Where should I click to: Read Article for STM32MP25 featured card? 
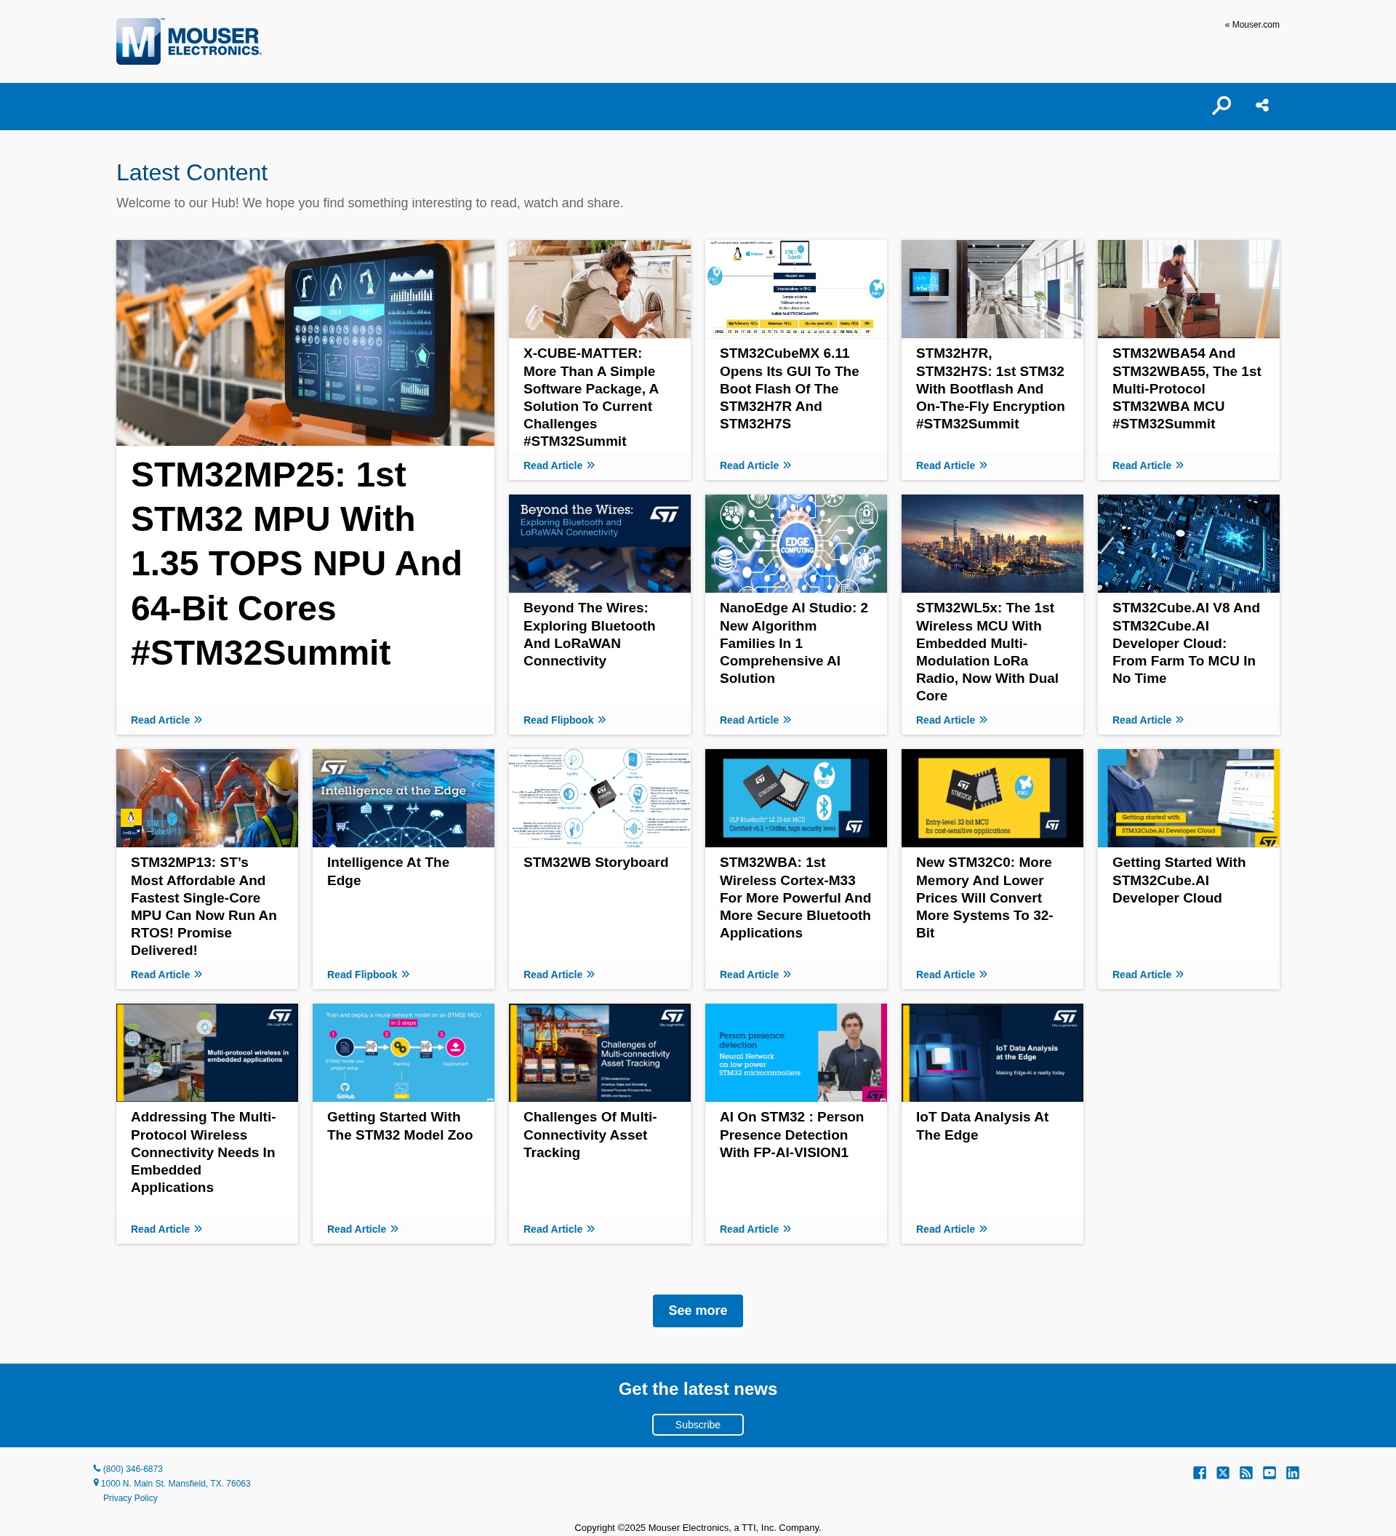(x=166, y=720)
